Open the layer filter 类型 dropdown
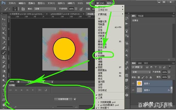This screenshot has height=110, width=176. (137, 67)
